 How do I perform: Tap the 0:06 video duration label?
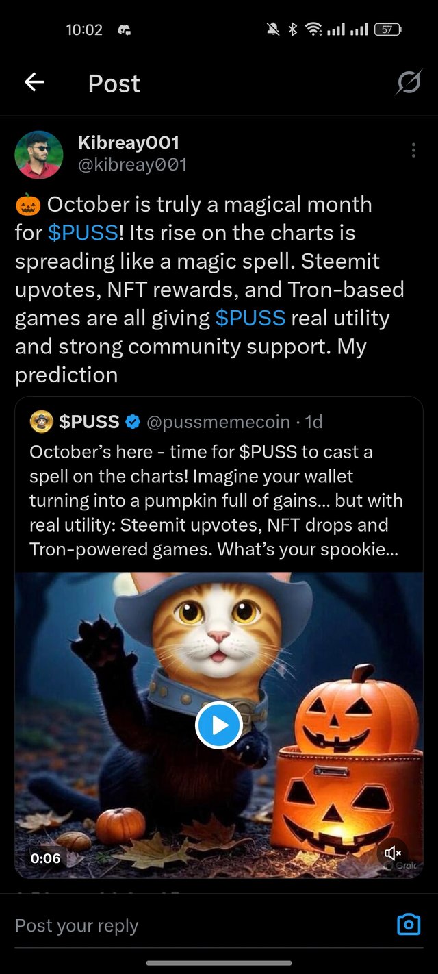(x=45, y=858)
